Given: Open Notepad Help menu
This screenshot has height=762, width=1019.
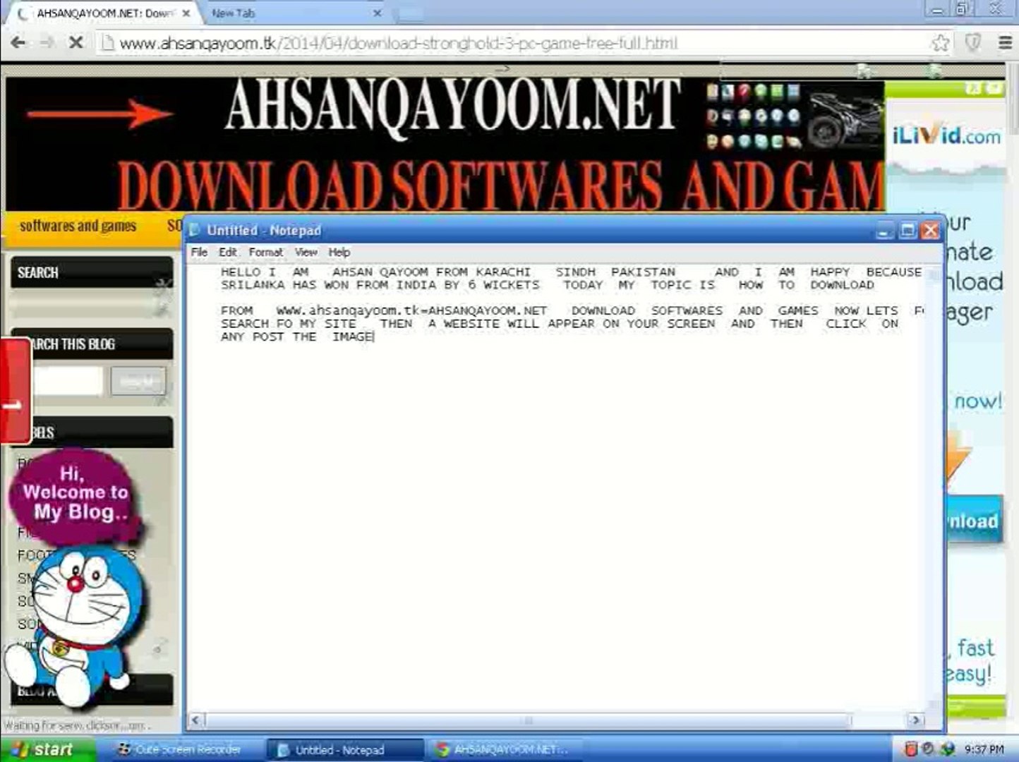Looking at the screenshot, I should [x=339, y=252].
